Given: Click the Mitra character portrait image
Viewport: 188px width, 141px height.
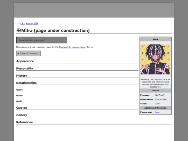Looking at the screenshot, I should [155, 59].
